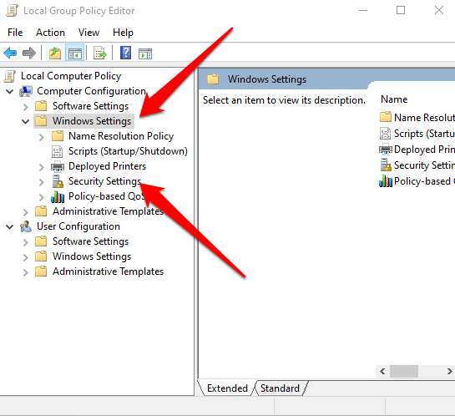Collapse the User Configuration node
Image resolution: width=455 pixels, height=416 pixels.
pyautogui.click(x=9, y=226)
